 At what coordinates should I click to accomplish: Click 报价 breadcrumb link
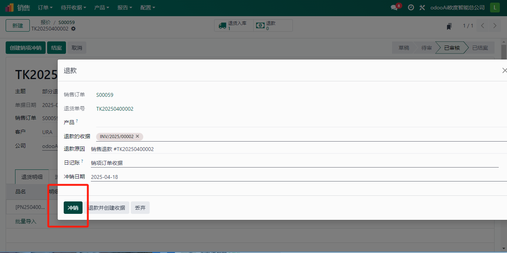pos(46,23)
